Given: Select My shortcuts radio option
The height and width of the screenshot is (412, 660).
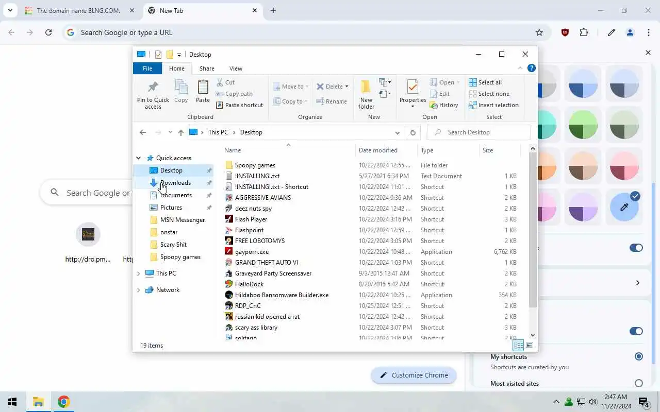Looking at the screenshot, I should (x=639, y=356).
